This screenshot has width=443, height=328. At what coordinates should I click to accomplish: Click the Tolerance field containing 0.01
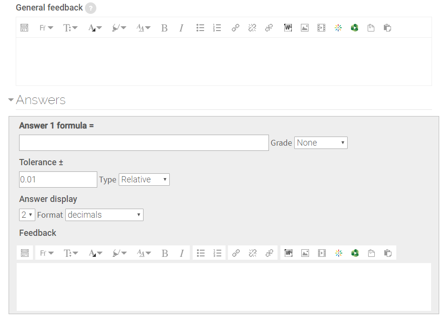[58, 180]
